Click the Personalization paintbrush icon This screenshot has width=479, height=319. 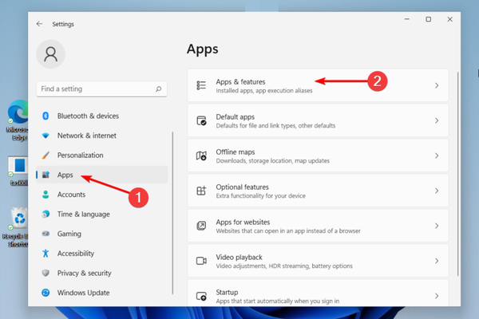(x=46, y=156)
